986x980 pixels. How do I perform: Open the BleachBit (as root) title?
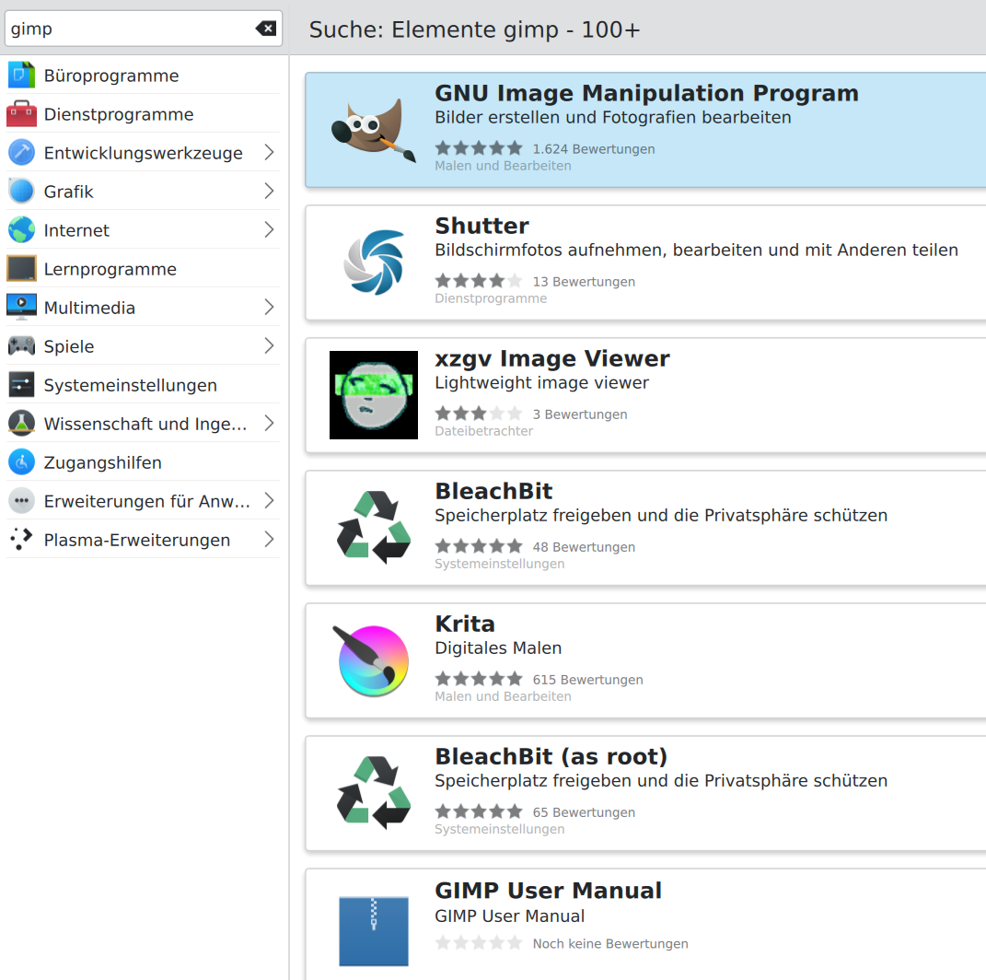coord(551,757)
